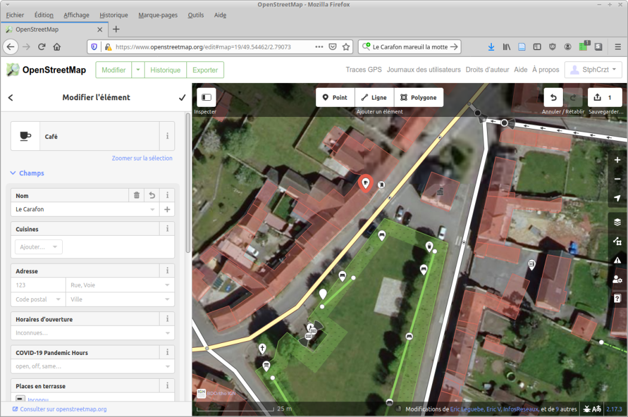Click the Sauvegarder upload button
The height and width of the screenshot is (417, 628).
point(605,97)
